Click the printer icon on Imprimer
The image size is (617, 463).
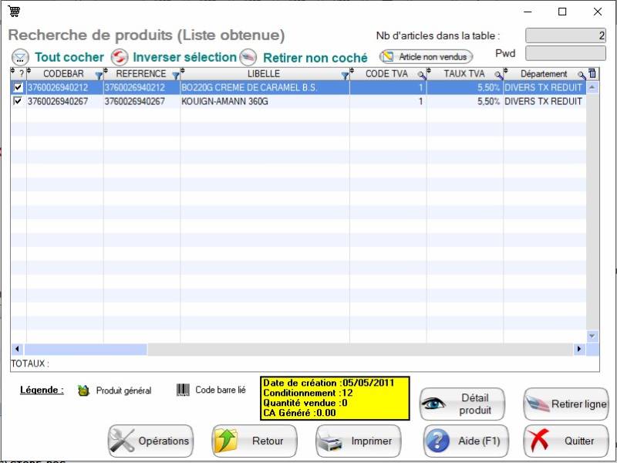point(332,441)
